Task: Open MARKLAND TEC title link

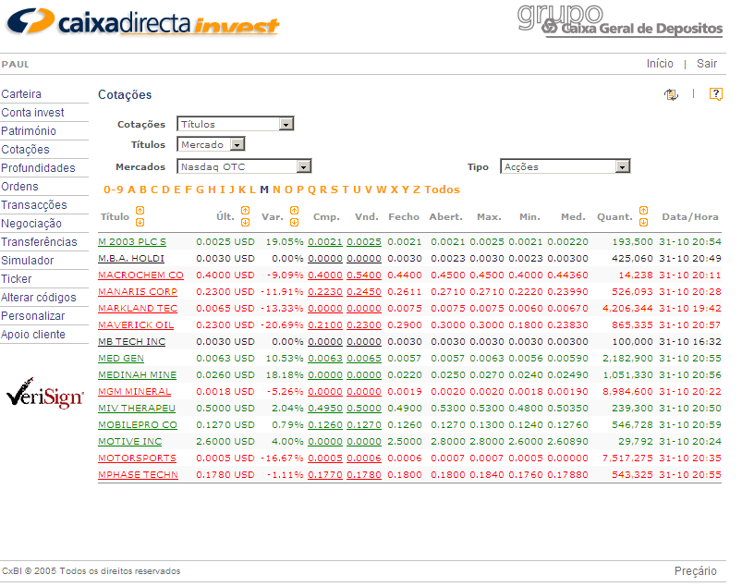Action: pyautogui.click(x=138, y=308)
